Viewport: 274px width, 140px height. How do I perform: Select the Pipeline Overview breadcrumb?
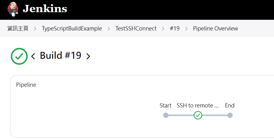(215, 28)
